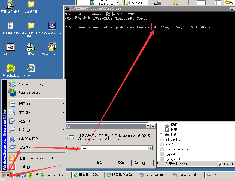This screenshot has height=180, width=235.
Task: Click the 帮助和支持 help icon
Action: tap(12, 139)
